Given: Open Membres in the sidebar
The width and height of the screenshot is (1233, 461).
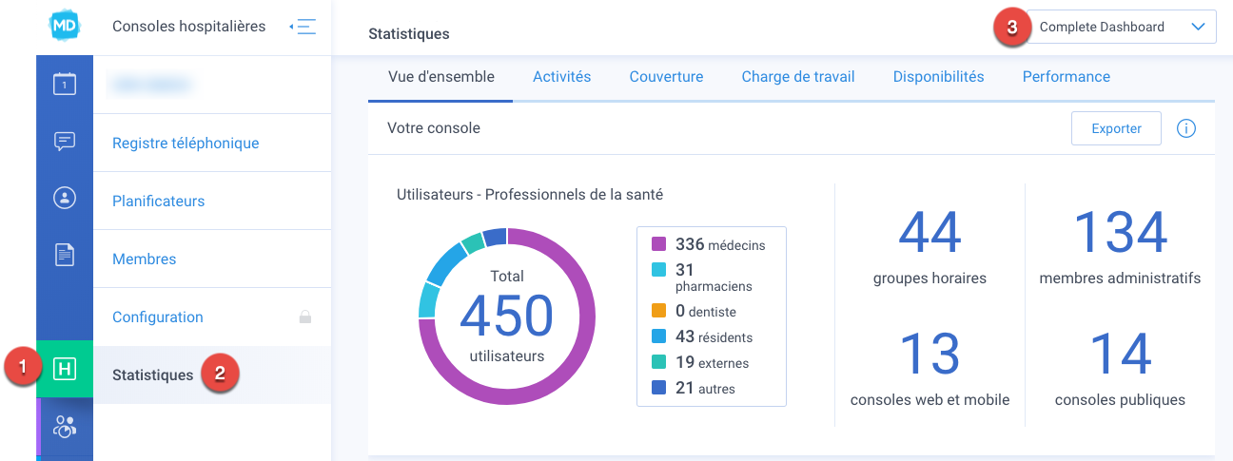Looking at the screenshot, I should pos(212,259).
